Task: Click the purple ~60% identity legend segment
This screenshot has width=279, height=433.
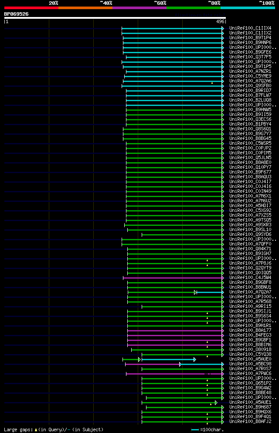Action: 139,8
